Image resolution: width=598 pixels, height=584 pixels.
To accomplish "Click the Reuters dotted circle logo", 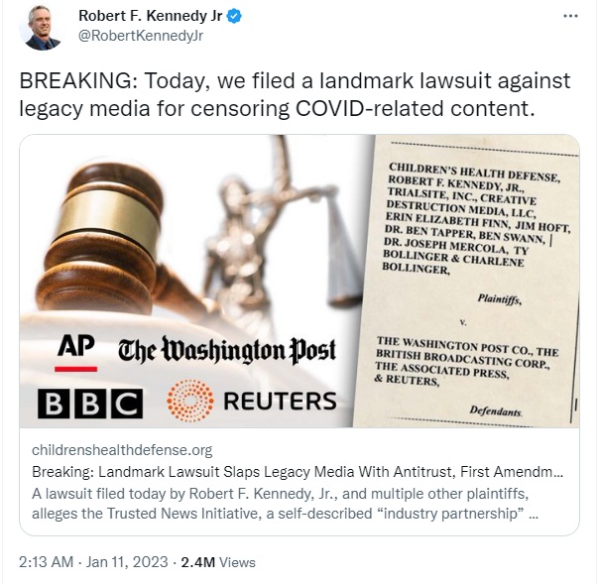I will 190,401.
